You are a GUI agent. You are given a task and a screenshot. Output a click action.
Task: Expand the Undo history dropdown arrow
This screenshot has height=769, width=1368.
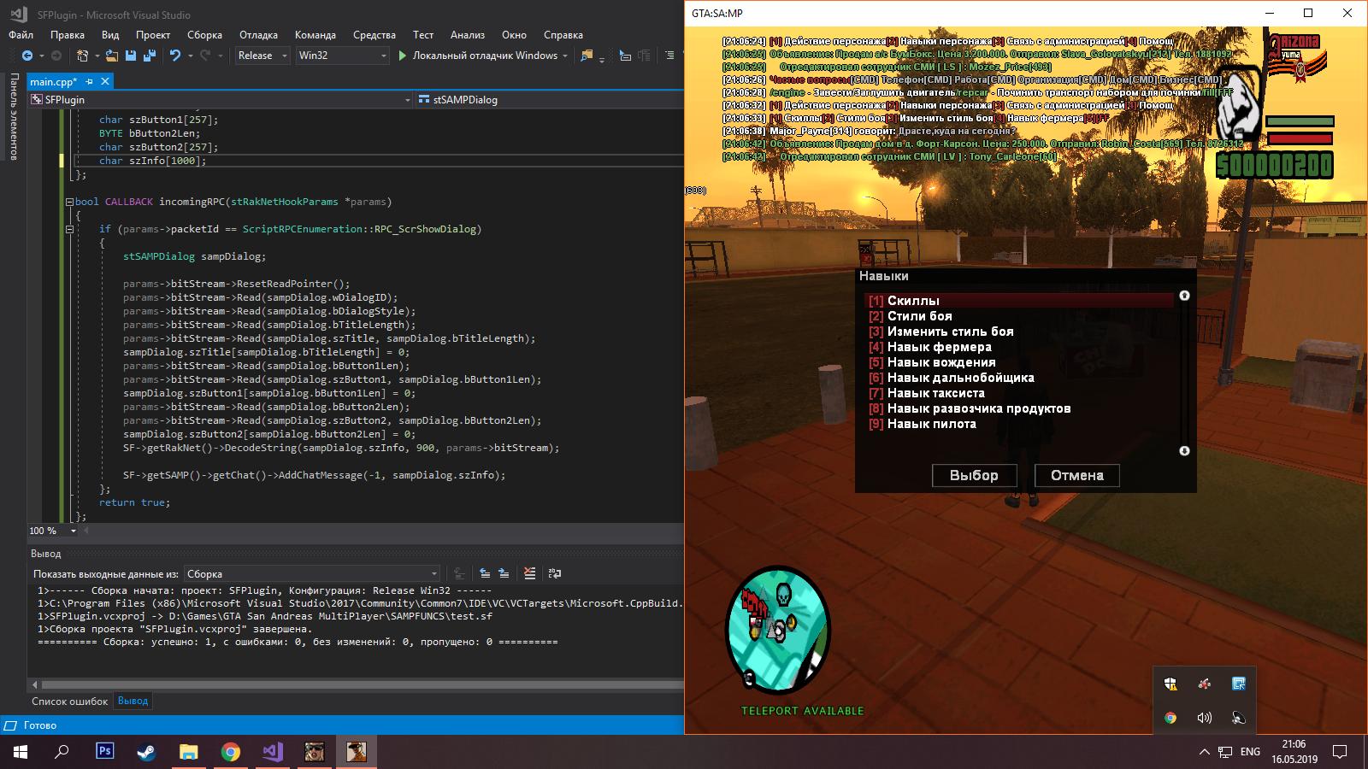coord(189,56)
